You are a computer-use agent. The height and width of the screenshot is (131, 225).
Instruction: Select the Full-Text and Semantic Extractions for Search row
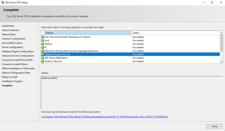tap(130, 37)
